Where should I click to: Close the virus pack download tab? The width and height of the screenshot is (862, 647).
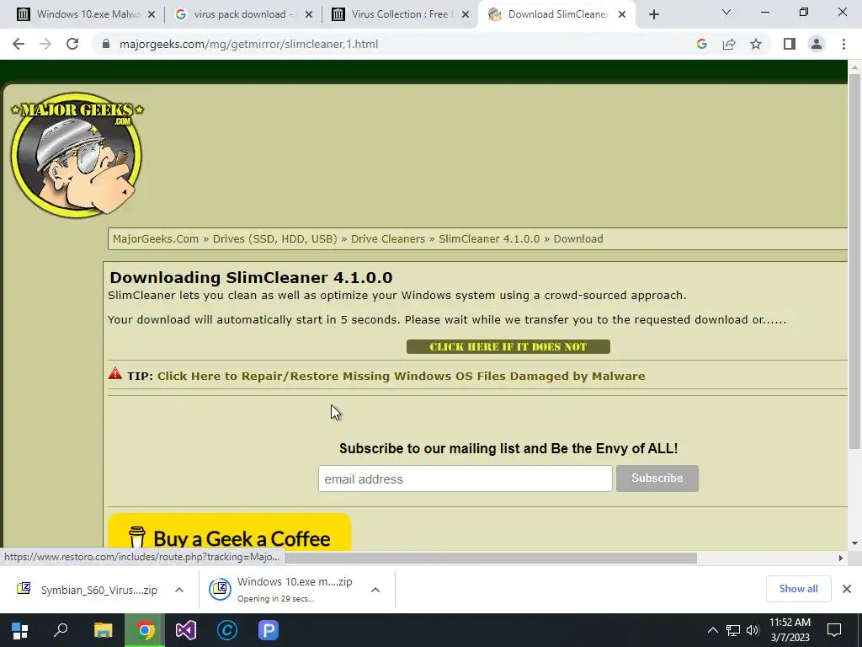[309, 15]
